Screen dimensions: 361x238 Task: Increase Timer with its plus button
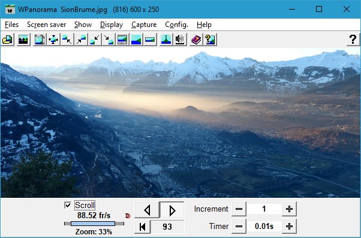(289, 227)
